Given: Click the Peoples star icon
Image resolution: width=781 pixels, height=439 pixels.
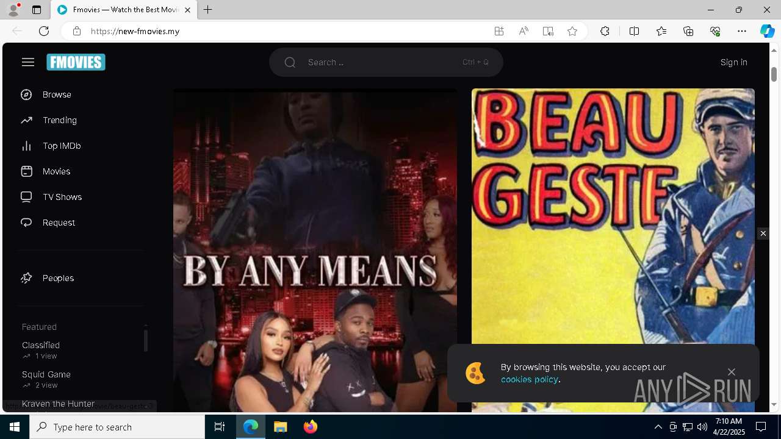Looking at the screenshot, I should tap(26, 278).
